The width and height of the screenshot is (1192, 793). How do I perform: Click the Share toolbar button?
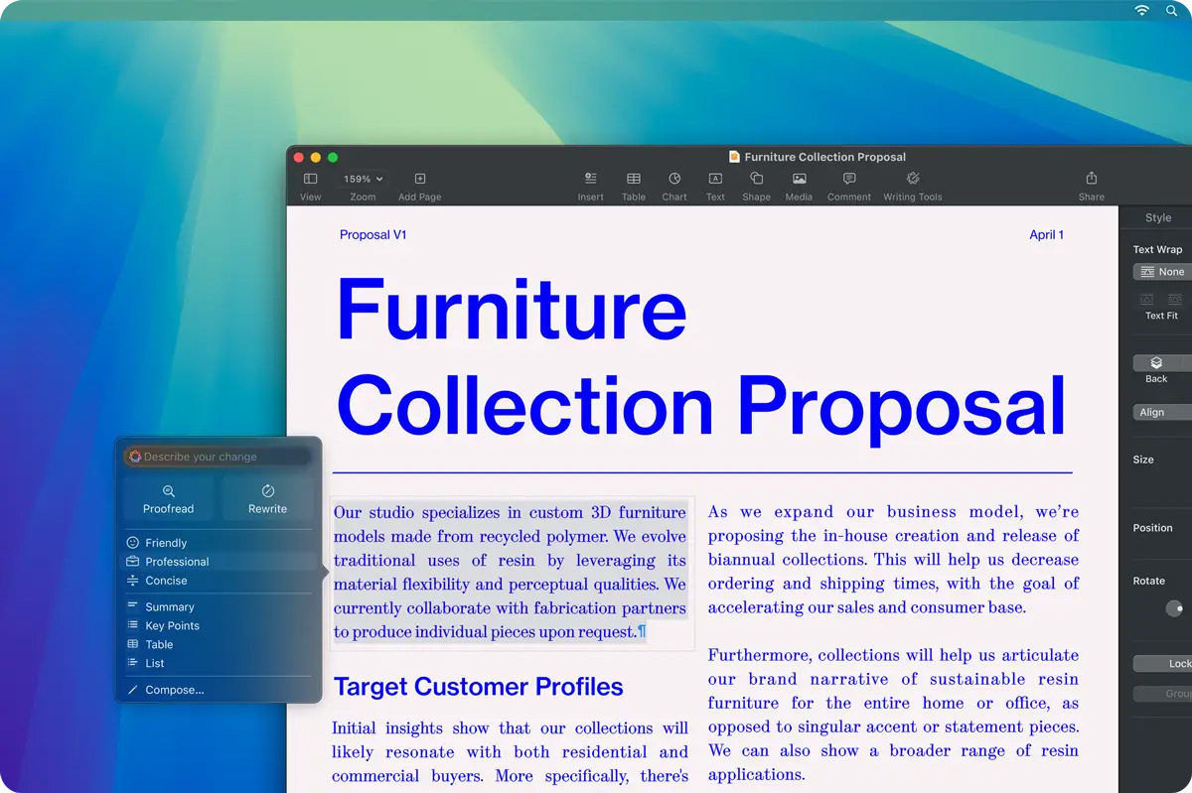(x=1092, y=179)
